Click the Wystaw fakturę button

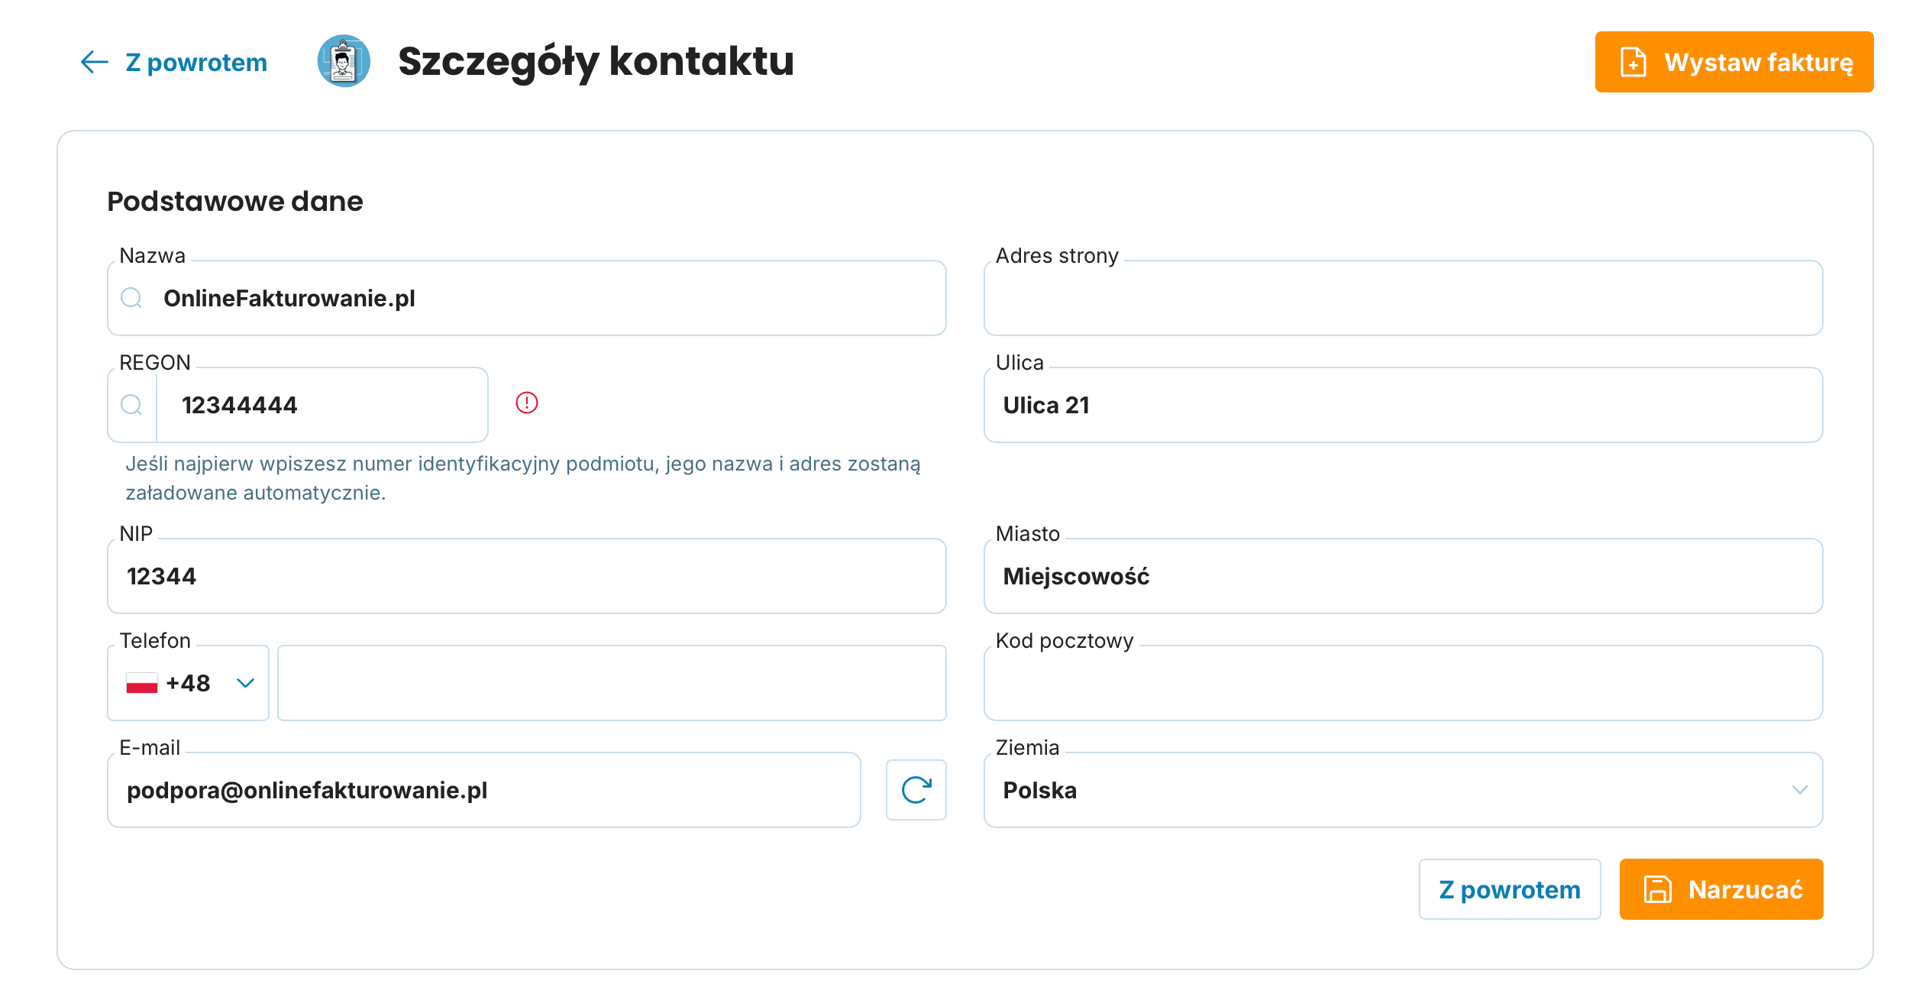point(1734,62)
